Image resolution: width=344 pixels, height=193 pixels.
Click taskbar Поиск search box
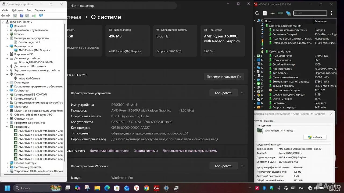pos(37,188)
